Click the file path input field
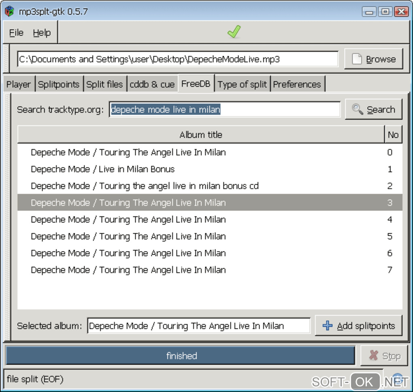 pyautogui.click(x=178, y=59)
